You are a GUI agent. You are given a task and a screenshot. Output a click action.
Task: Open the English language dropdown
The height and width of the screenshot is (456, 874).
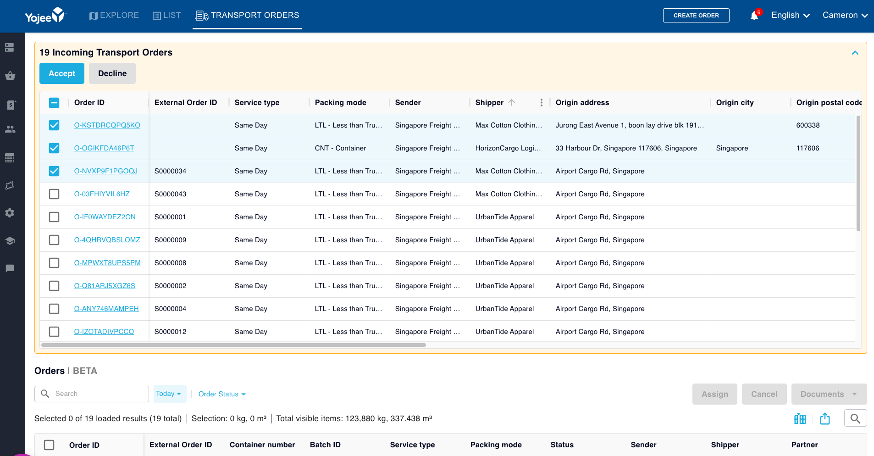tap(791, 15)
